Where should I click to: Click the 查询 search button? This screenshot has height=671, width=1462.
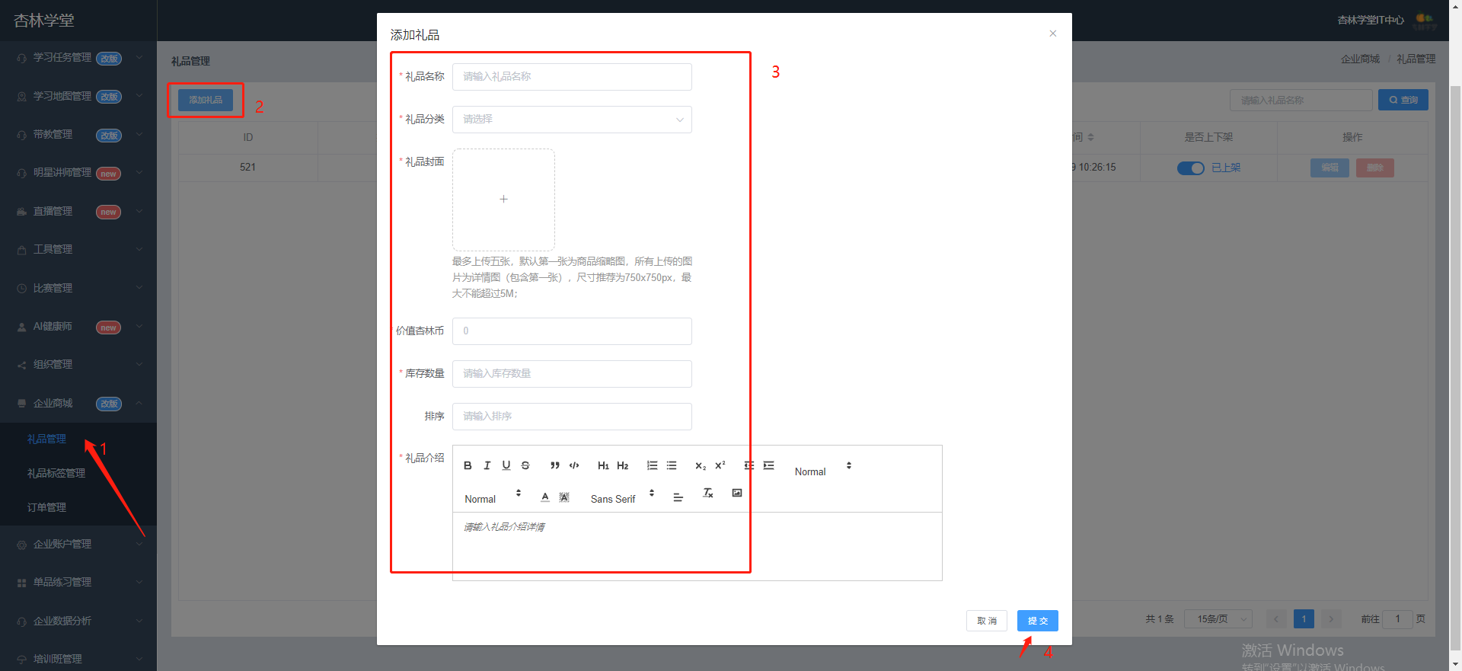tap(1403, 100)
